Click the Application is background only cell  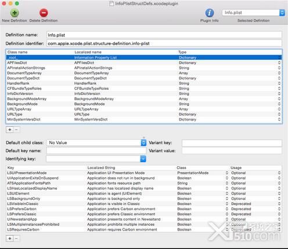point(113,199)
